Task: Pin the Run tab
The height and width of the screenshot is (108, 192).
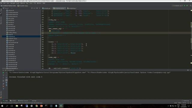Action: pyautogui.click(x=3, y=84)
